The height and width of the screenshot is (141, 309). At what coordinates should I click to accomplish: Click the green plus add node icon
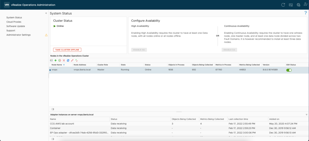(56, 60)
